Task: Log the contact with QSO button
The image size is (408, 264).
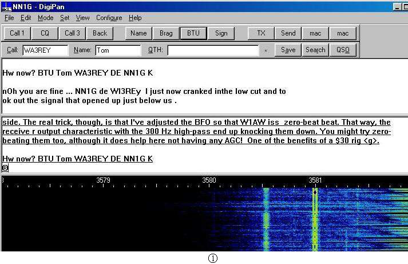Action: (342, 50)
